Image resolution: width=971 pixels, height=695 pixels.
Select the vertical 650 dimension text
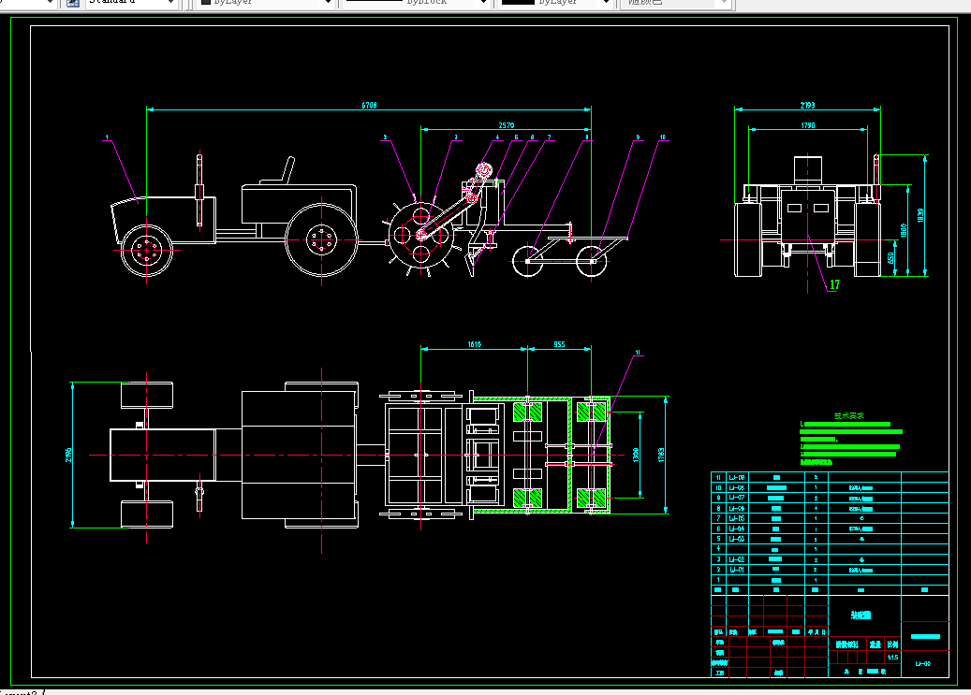890,257
